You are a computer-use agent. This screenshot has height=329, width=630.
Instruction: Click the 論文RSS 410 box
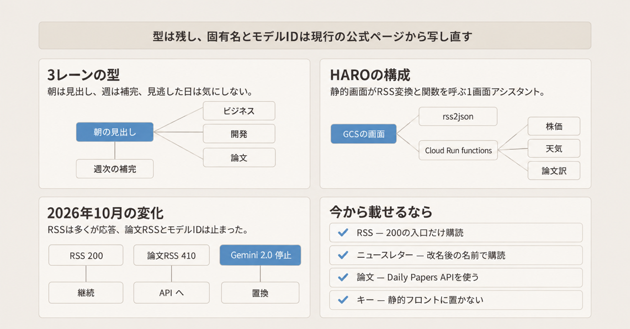pyautogui.click(x=171, y=255)
